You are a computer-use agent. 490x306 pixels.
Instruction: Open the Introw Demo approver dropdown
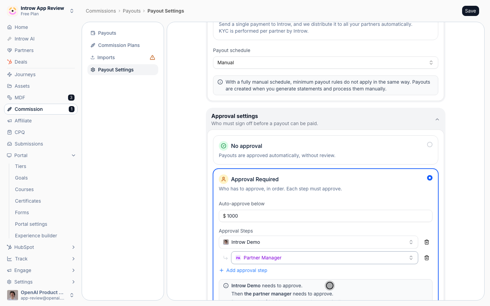coord(318,242)
